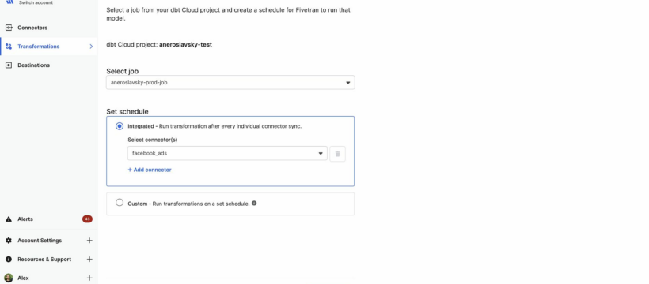Go to Destinations in sidebar

(x=48, y=65)
